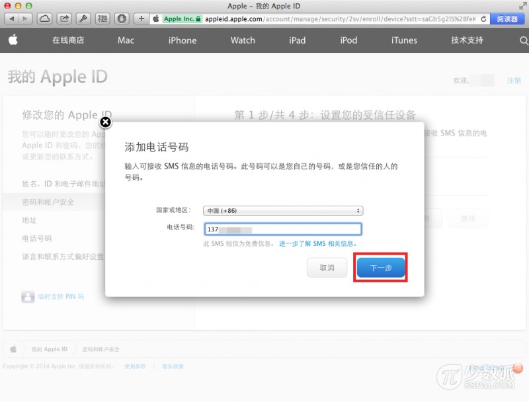The height and width of the screenshot is (402, 529).
Task: Select 地址 in the sidebar
Action: [x=29, y=220]
